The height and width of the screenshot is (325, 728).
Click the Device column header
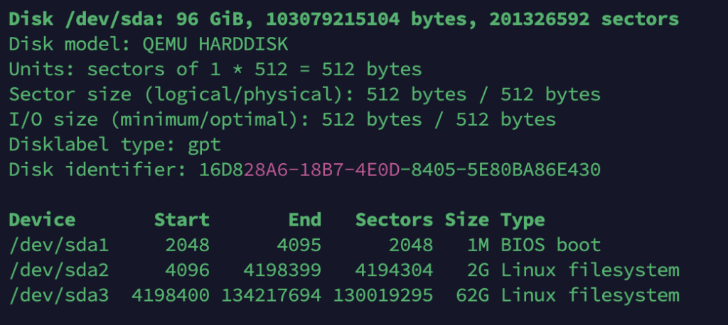(42, 220)
